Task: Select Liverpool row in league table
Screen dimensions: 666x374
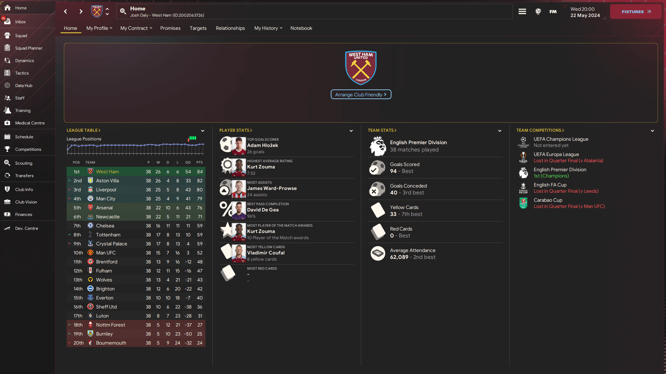Action: [x=136, y=190]
